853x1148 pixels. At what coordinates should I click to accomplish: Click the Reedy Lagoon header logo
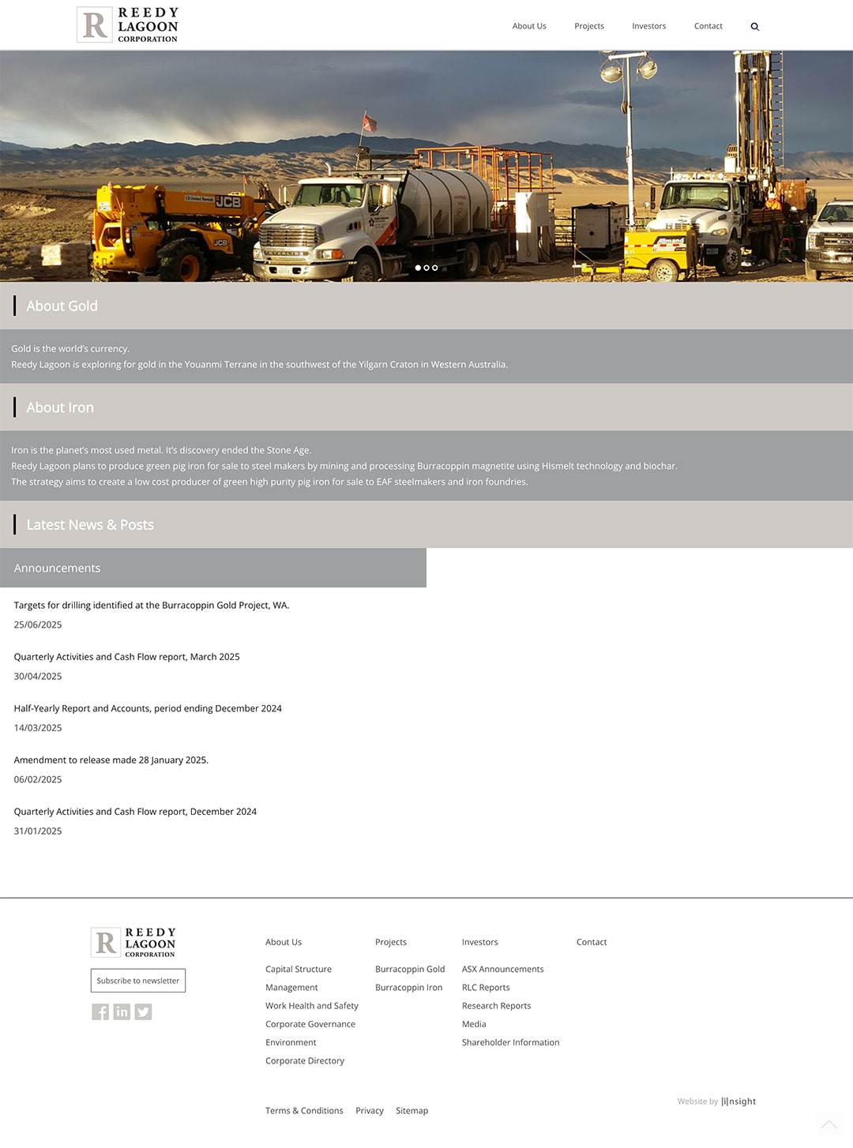tap(126, 24)
